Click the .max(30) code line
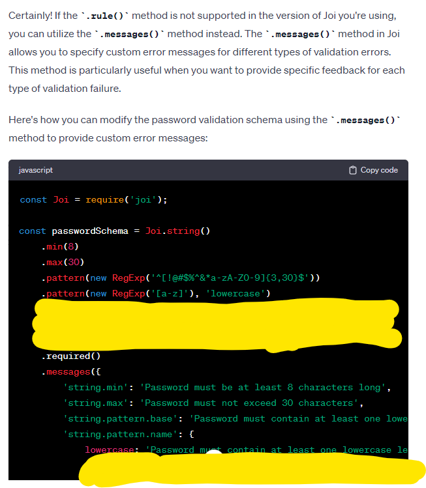This screenshot has width=426, height=488. pos(63,263)
